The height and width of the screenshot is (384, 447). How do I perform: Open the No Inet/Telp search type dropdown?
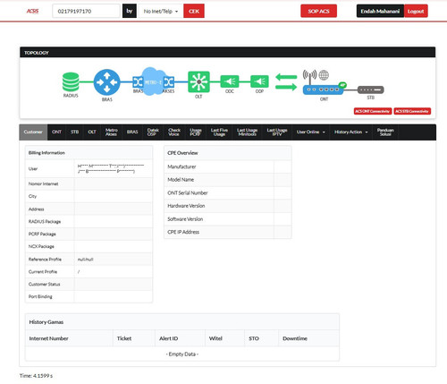pos(161,11)
